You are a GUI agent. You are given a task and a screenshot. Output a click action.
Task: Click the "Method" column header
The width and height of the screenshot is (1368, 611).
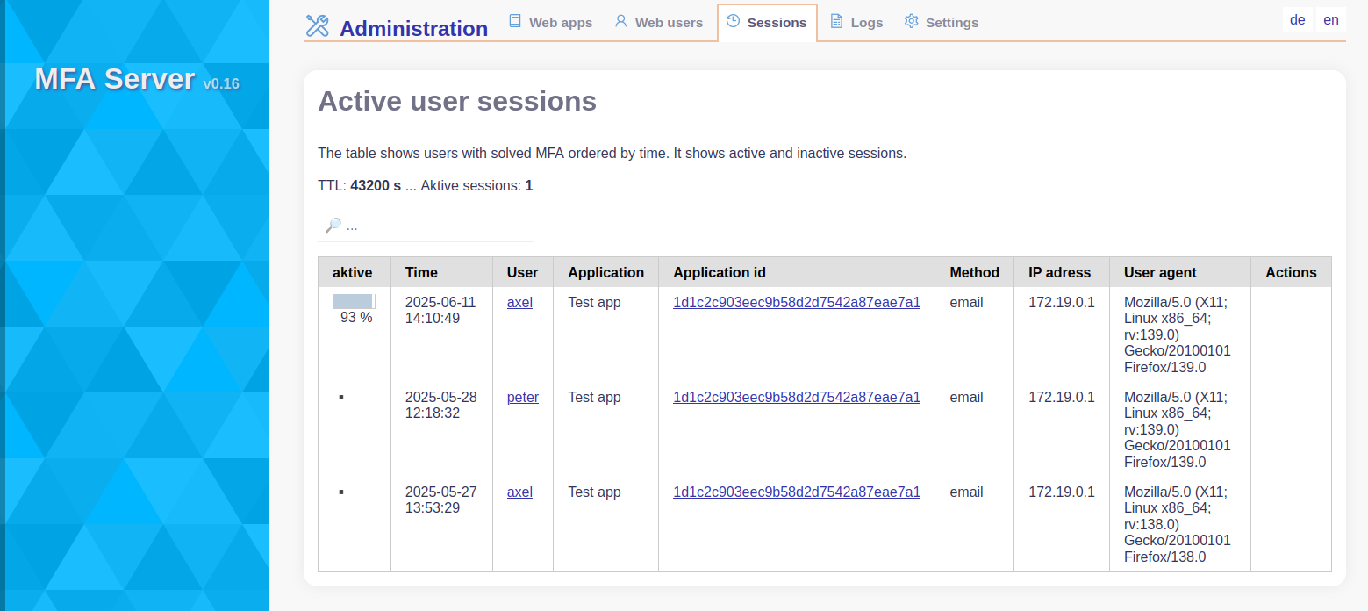pos(975,273)
